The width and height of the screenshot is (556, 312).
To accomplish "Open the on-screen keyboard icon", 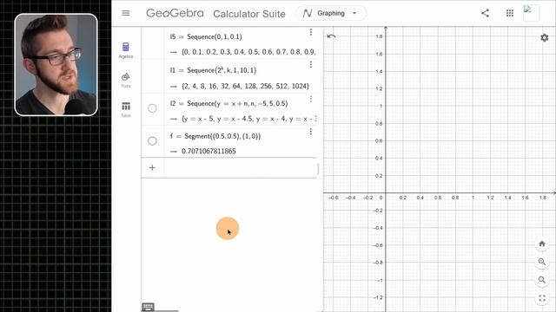I will 148,307.
